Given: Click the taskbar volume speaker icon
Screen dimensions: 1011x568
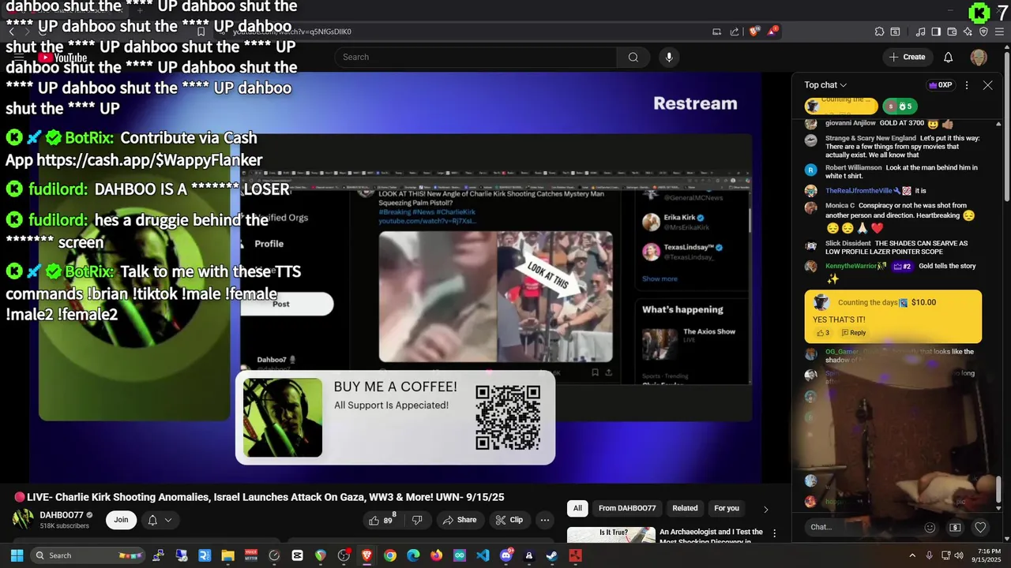Looking at the screenshot, I should (x=960, y=555).
